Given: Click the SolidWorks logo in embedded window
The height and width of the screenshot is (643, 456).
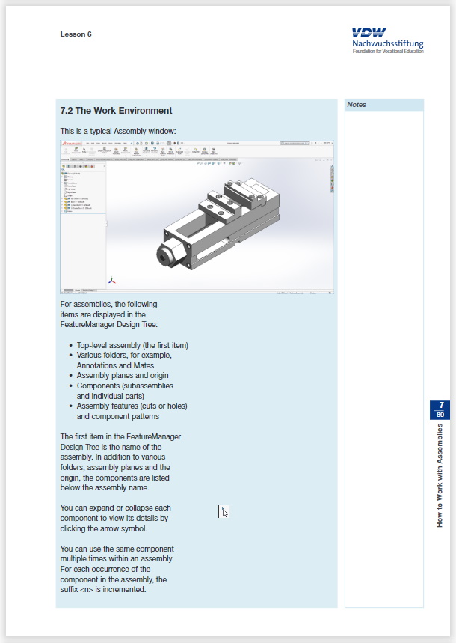Looking at the screenshot, I should 72,142.
